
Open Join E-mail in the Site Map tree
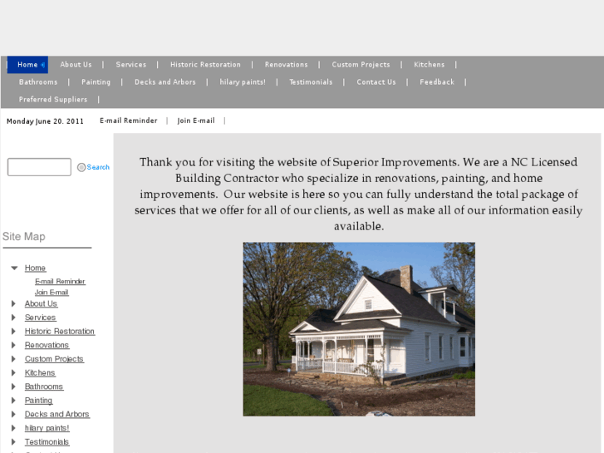pyautogui.click(x=52, y=293)
